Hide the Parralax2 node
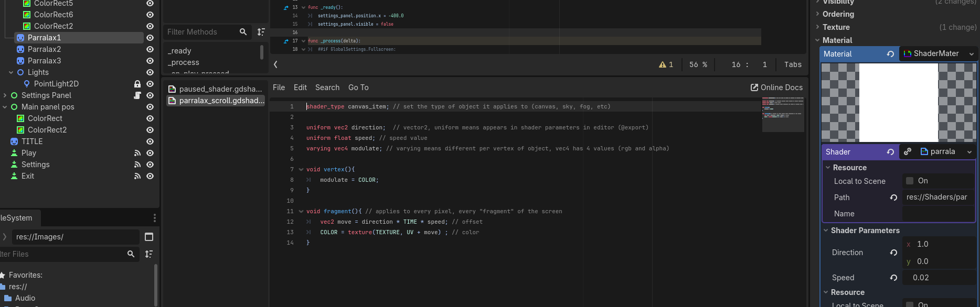This screenshot has height=307, width=980. 150,49
